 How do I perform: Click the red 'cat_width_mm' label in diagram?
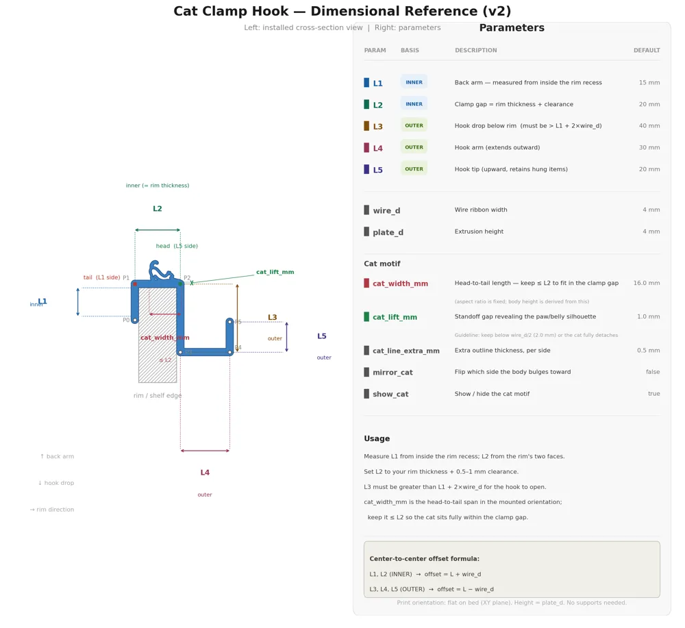tap(164, 338)
